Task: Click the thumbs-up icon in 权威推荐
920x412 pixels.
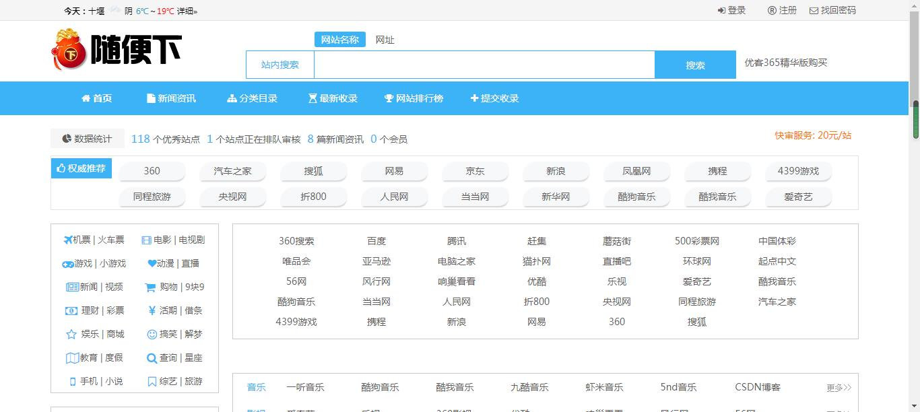Action: pyautogui.click(x=61, y=168)
